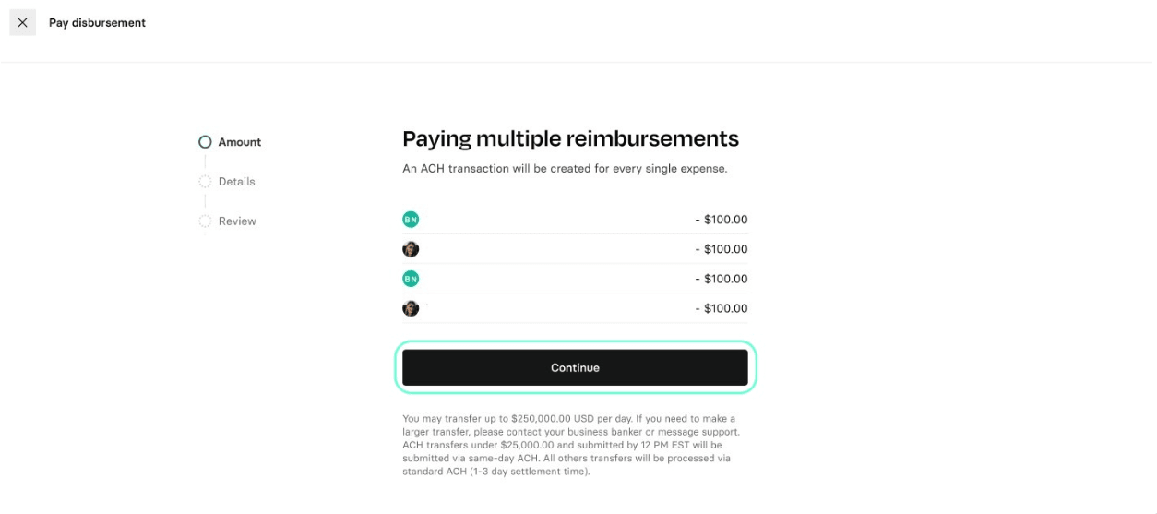This screenshot has width=1157, height=514.
Task: Close the Pay disbursement dialog
Action: pos(22,22)
